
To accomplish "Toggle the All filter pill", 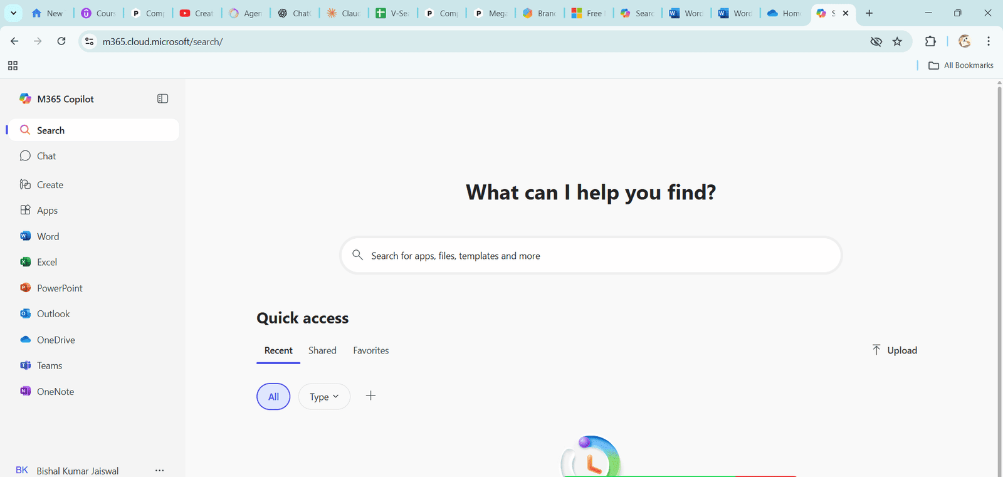I will (x=273, y=397).
